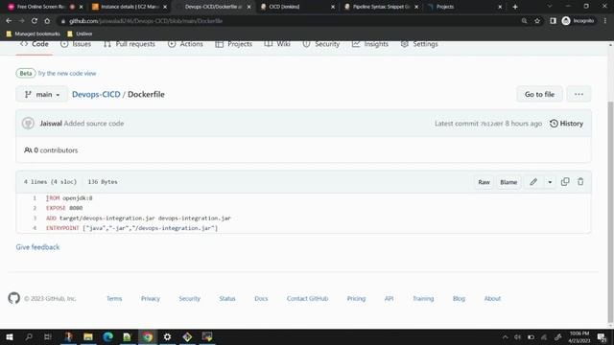Screen dimensions: 614x345
Task: Go back to previous page
Action: (x=9, y=21)
